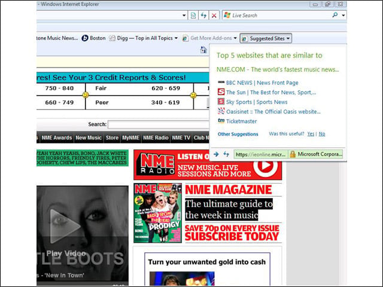Screen dimensions: 383x287
Task: Open the NME TV nav tab
Action: (181, 138)
